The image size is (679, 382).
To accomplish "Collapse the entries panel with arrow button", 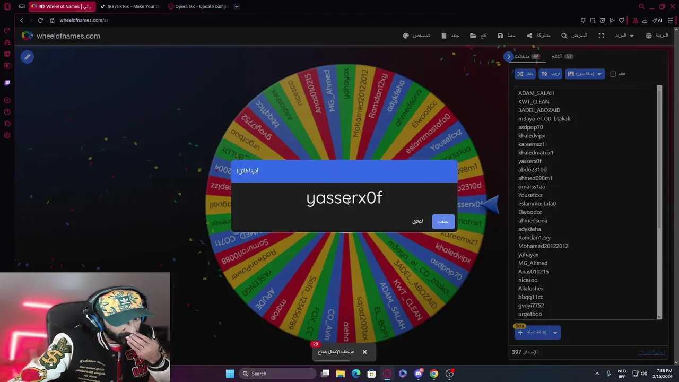I will coord(509,56).
